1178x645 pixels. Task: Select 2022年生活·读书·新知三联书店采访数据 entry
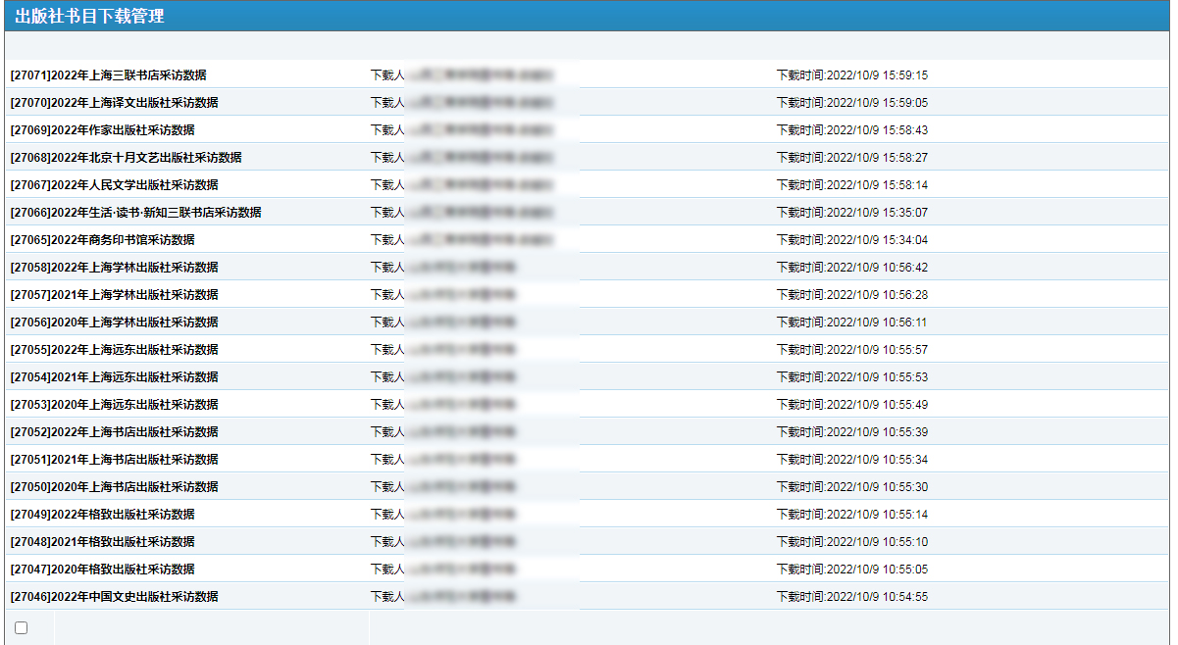click(135, 213)
